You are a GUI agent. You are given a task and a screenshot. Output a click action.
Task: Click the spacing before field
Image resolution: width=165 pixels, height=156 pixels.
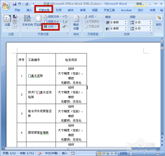(x=142, y=22)
